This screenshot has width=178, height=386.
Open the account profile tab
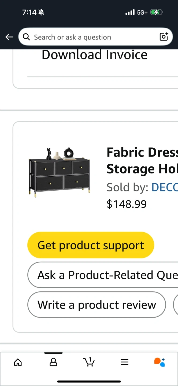pos(53,362)
